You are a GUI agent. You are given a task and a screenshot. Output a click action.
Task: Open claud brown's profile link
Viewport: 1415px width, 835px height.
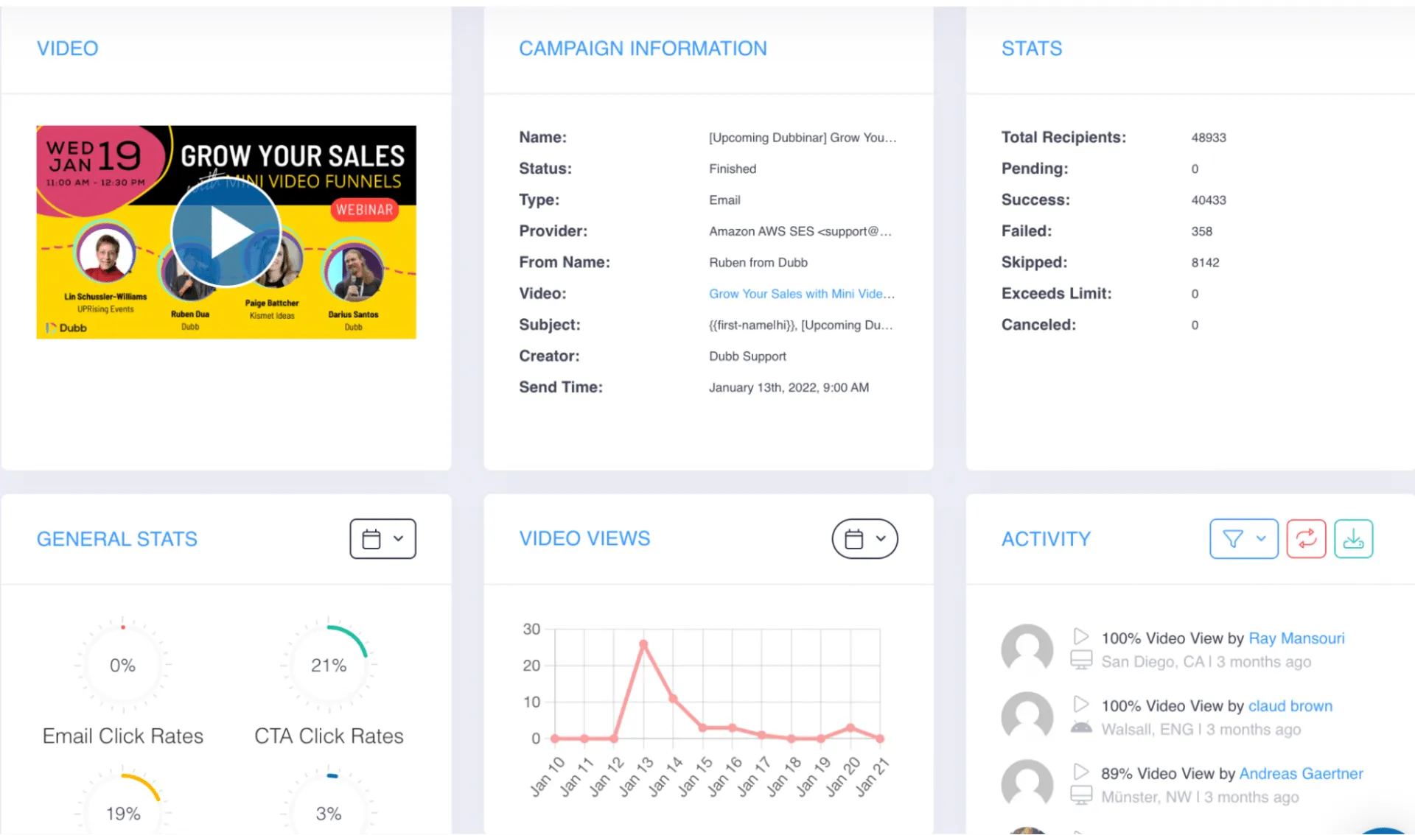tap(1290, 706)
